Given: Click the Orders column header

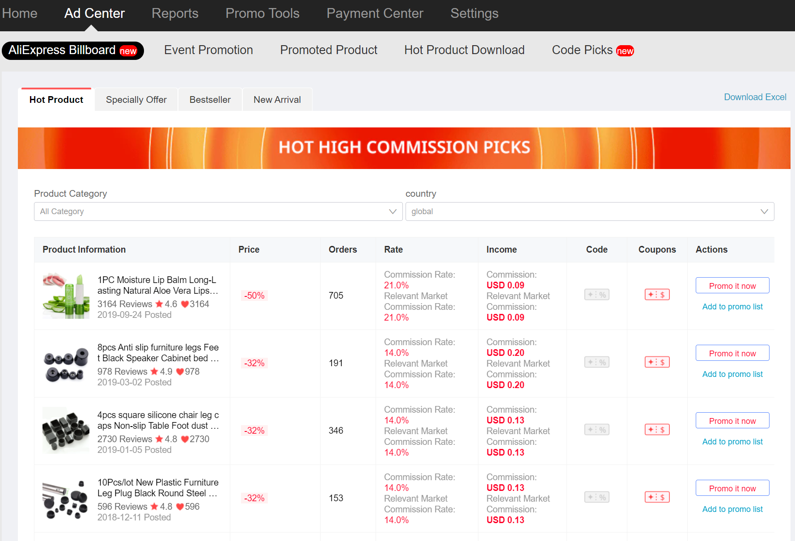Looking at the screenshot, I should tap(343, 249).
